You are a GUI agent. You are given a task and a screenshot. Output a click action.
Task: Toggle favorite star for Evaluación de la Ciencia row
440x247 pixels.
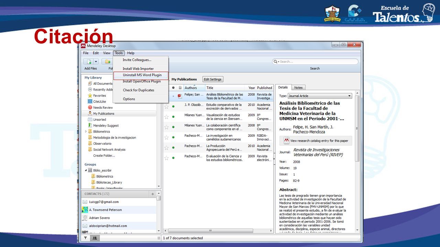point(166,158)
